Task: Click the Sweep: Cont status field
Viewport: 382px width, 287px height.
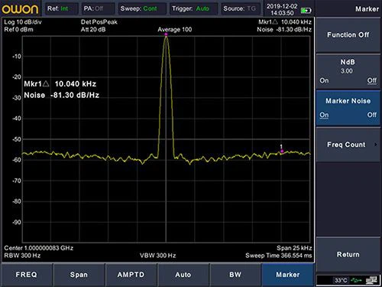Action: (x=141, y=8)
